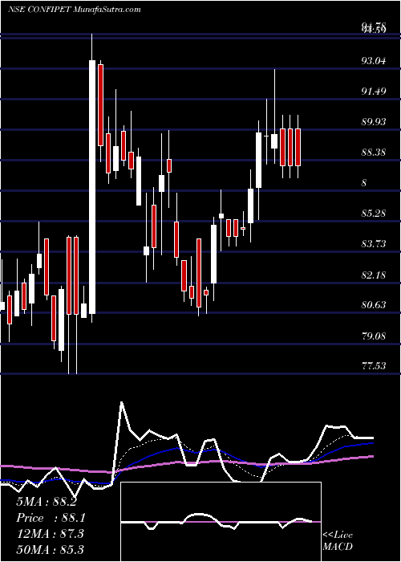Click the 91.49 price axis label

pos(374,92)
